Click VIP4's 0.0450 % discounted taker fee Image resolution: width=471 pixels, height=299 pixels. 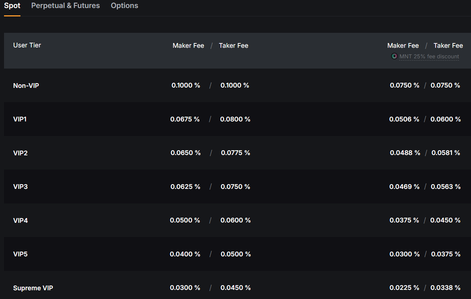445,220
